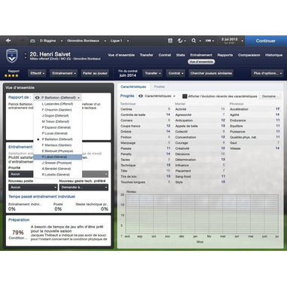Viewport: 287px width, 287px height.
Task: Click the Girondins Bordeaux club crest
Action: (x=12, y=56)
